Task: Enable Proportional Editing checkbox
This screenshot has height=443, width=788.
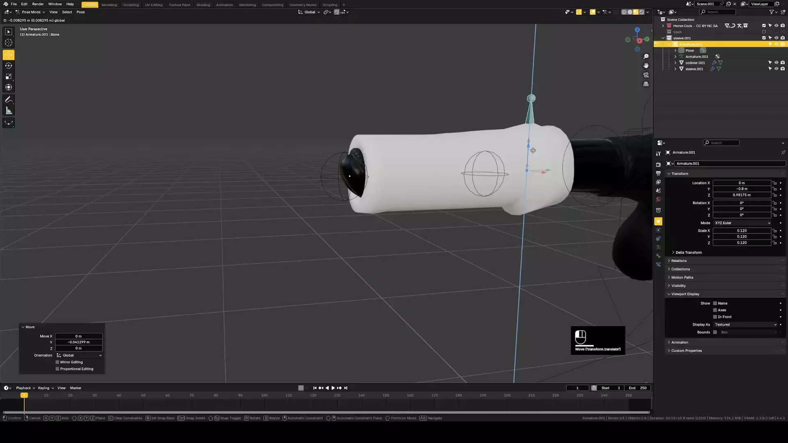Action: 57,369
